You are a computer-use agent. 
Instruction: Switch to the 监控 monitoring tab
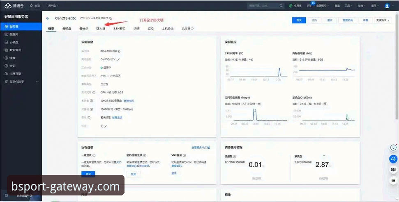pos(151,29)
